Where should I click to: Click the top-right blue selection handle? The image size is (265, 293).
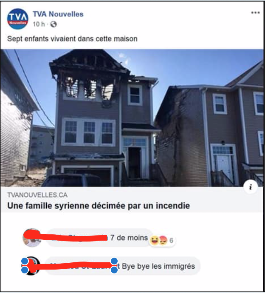coord(114,261)
